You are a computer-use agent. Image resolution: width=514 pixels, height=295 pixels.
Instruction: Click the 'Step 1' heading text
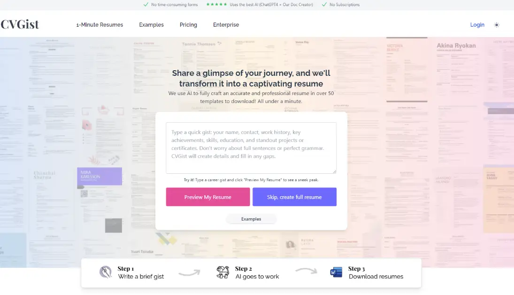point(126,268)
